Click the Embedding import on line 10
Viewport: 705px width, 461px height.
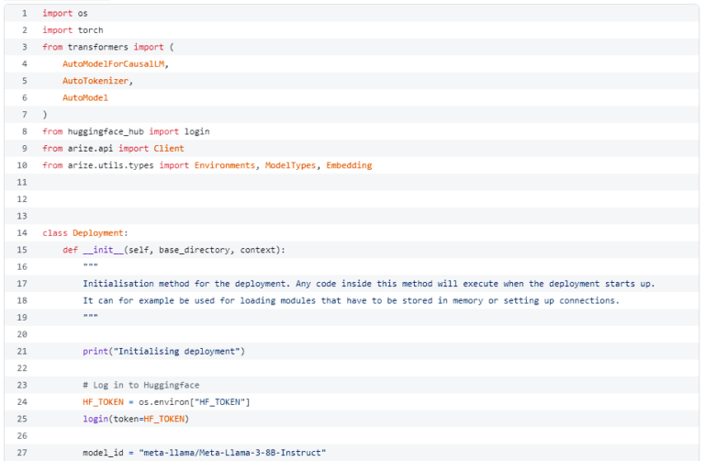(x=349, y=165)
